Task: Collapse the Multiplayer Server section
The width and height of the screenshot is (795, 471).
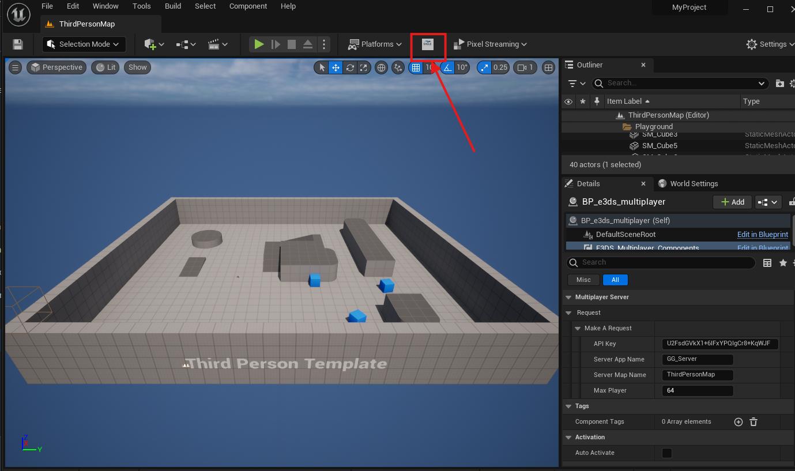Action: (568, 297)
